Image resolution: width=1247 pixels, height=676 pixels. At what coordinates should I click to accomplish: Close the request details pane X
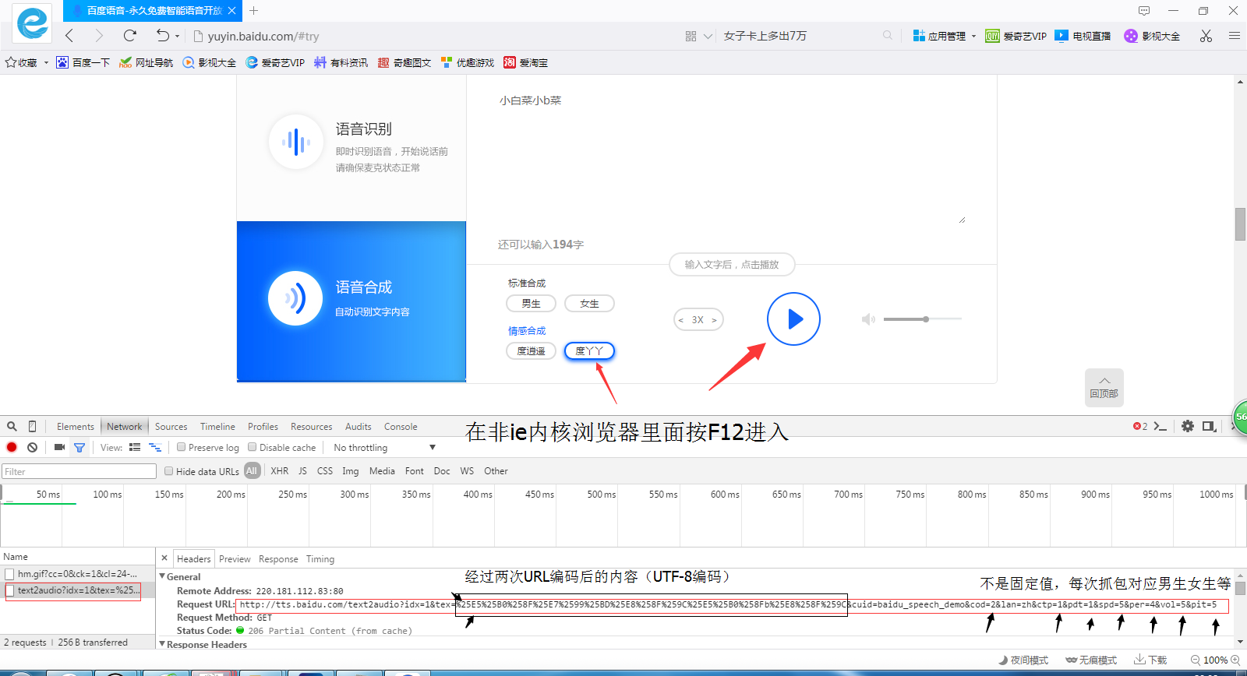pos(164,558)
